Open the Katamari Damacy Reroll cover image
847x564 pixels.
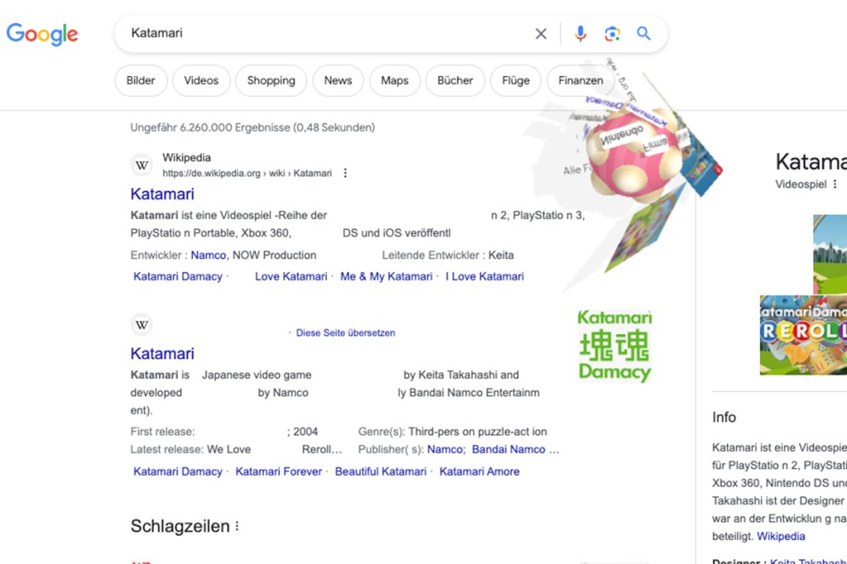tap(803, 335)
